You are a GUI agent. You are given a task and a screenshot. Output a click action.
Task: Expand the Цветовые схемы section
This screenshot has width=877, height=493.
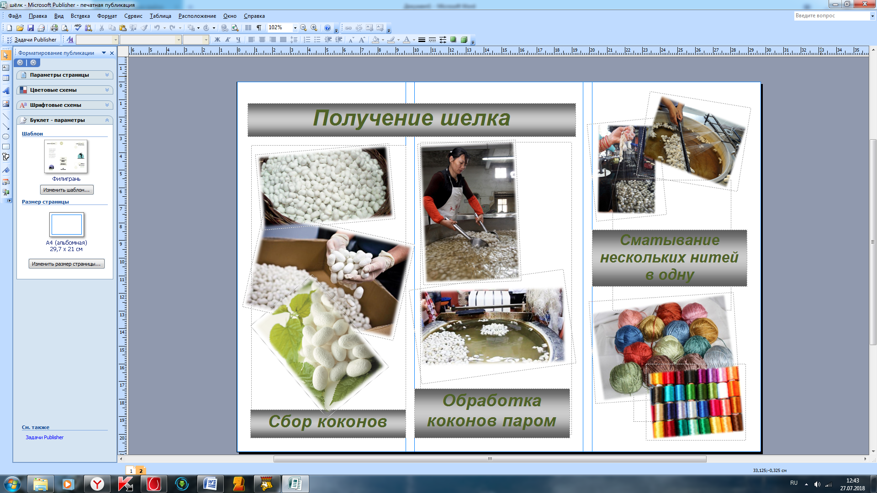click(x=64, y=90)
